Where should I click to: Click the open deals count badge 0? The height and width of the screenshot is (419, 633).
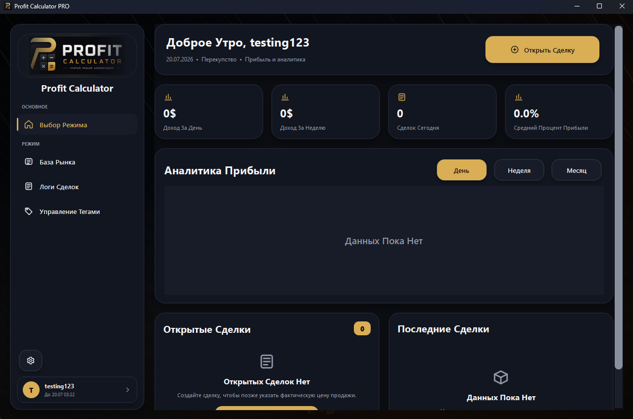pos(362,328)
